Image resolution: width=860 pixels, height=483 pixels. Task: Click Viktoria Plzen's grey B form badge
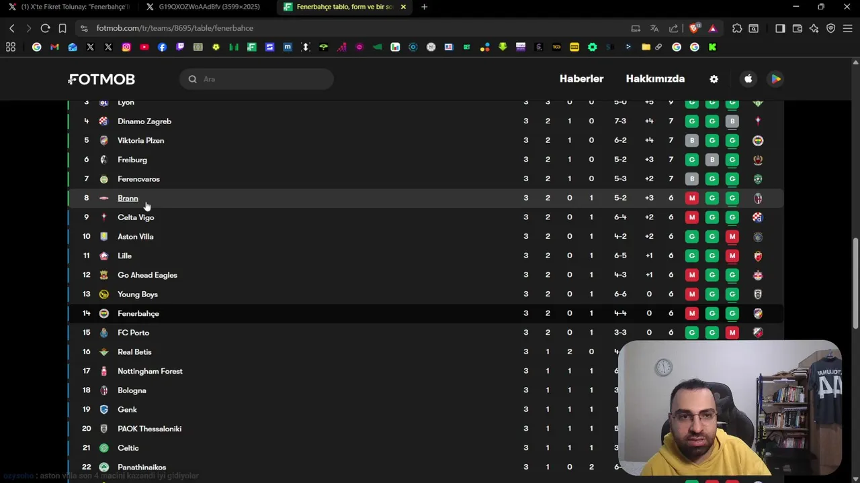coord(692,141)
